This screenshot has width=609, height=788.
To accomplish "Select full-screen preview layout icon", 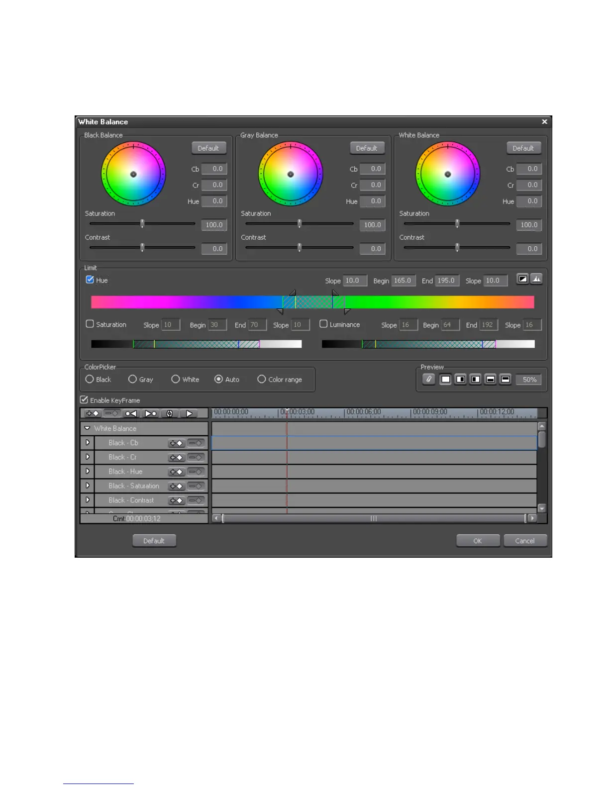I will pos(446,380).
